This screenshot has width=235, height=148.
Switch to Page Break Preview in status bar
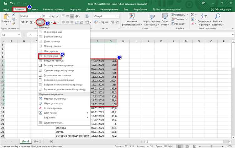click(x=194, y=146)
